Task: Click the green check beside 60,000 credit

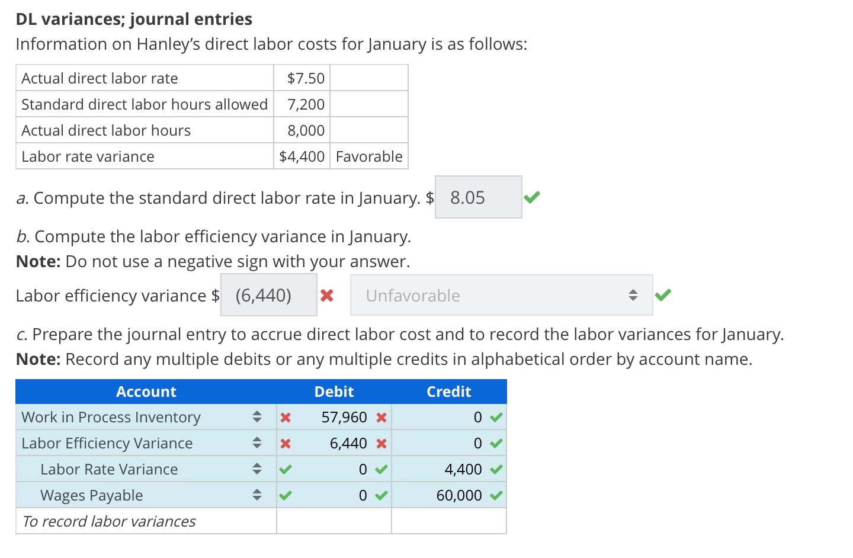Action: pos(495,495)
